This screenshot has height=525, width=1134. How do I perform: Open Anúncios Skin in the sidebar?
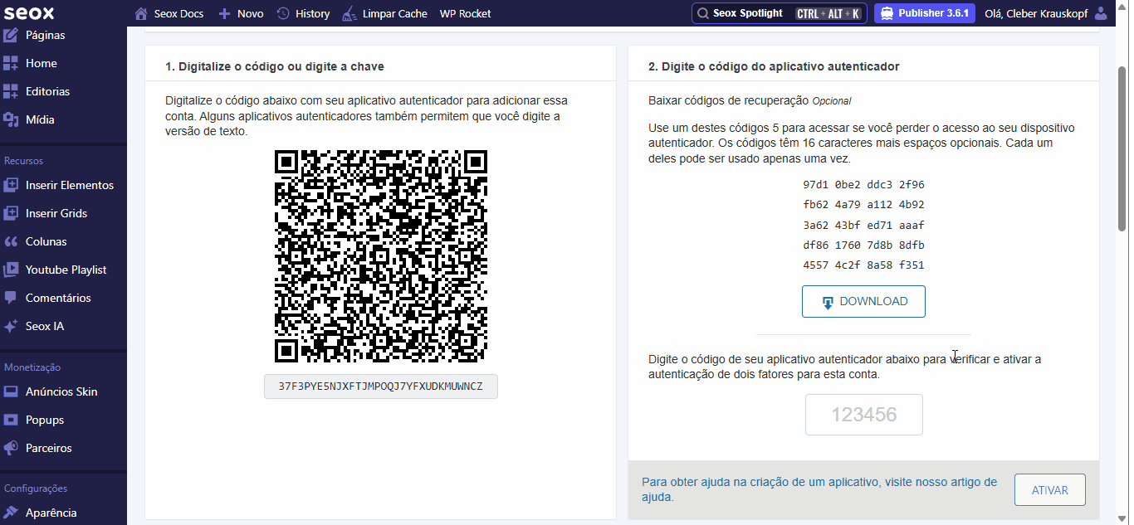pos(61,391)
